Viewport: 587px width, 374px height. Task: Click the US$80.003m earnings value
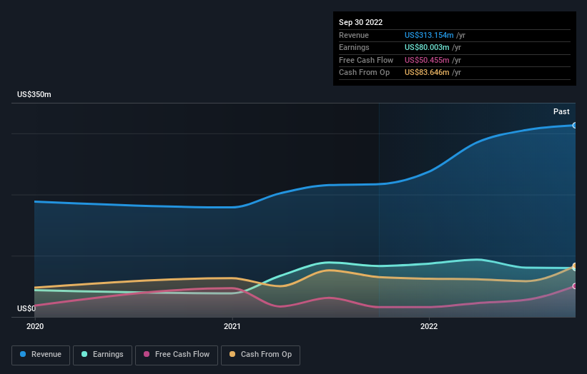(x=427, y=47)
